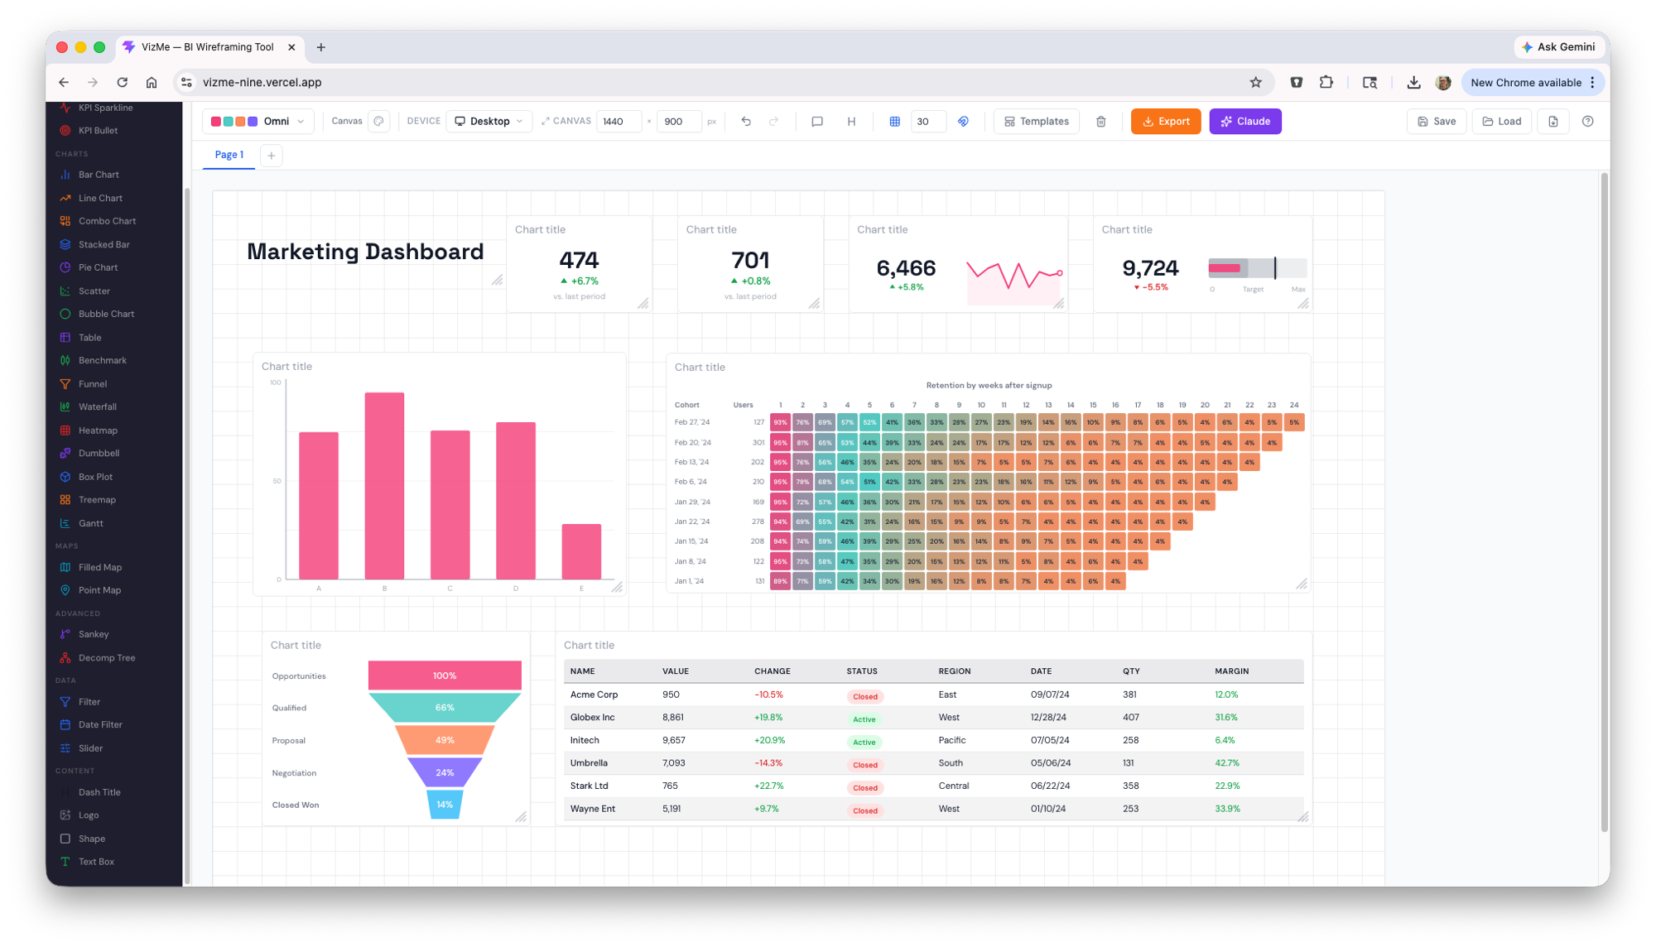Insert a Shape element
1656x947 pixels.
(91, 839)
